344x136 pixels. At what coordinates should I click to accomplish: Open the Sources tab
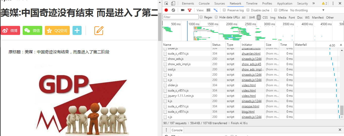coord(220,4)
